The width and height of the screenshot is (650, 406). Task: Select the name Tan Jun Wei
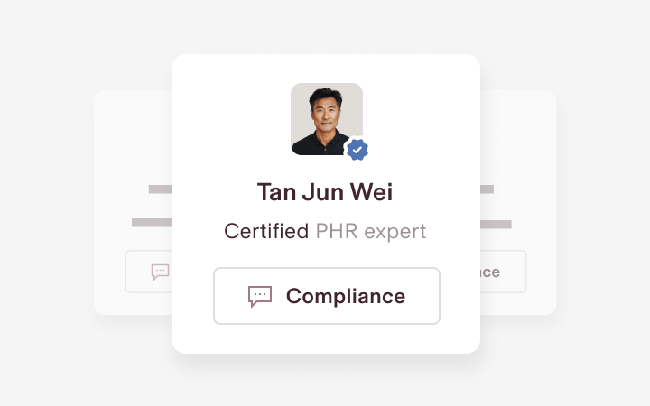tap(325, 192)
